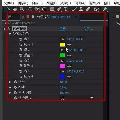Select the Pen tool
Image resolution: width=120 pixels, height=120 pixels.
pos(59,9)
